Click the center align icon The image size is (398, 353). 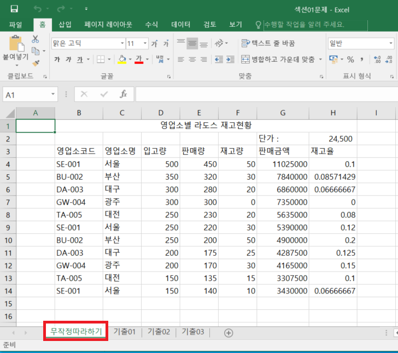coord(192,59)
